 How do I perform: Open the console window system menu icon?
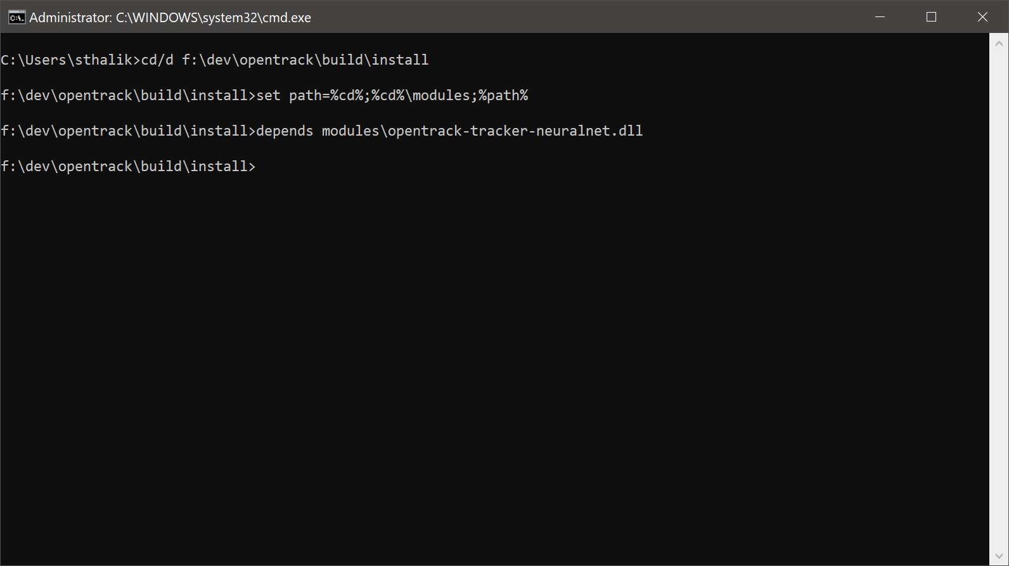(x=16, y=17)
